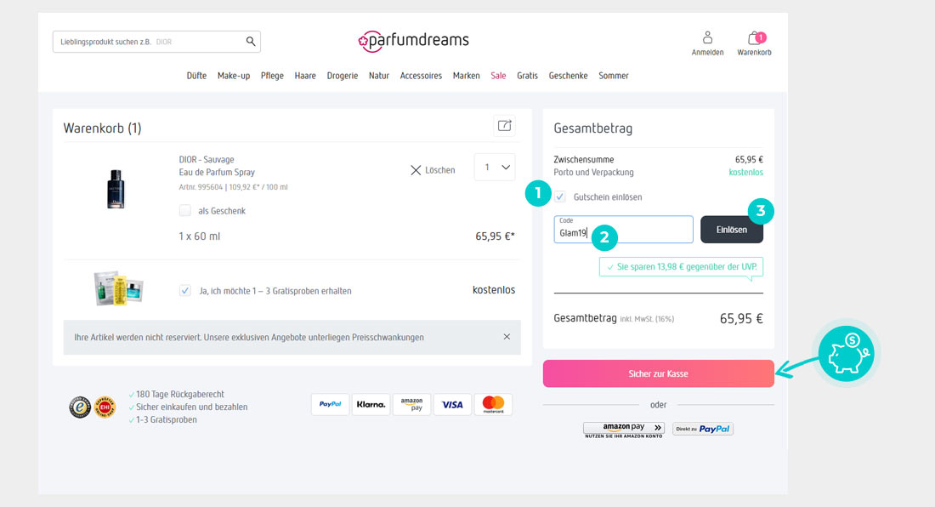The height and width of the screenshot is (507, 935).
Task: Open the parfumdreams logo homepage
Action: click(x=413, y=41)
